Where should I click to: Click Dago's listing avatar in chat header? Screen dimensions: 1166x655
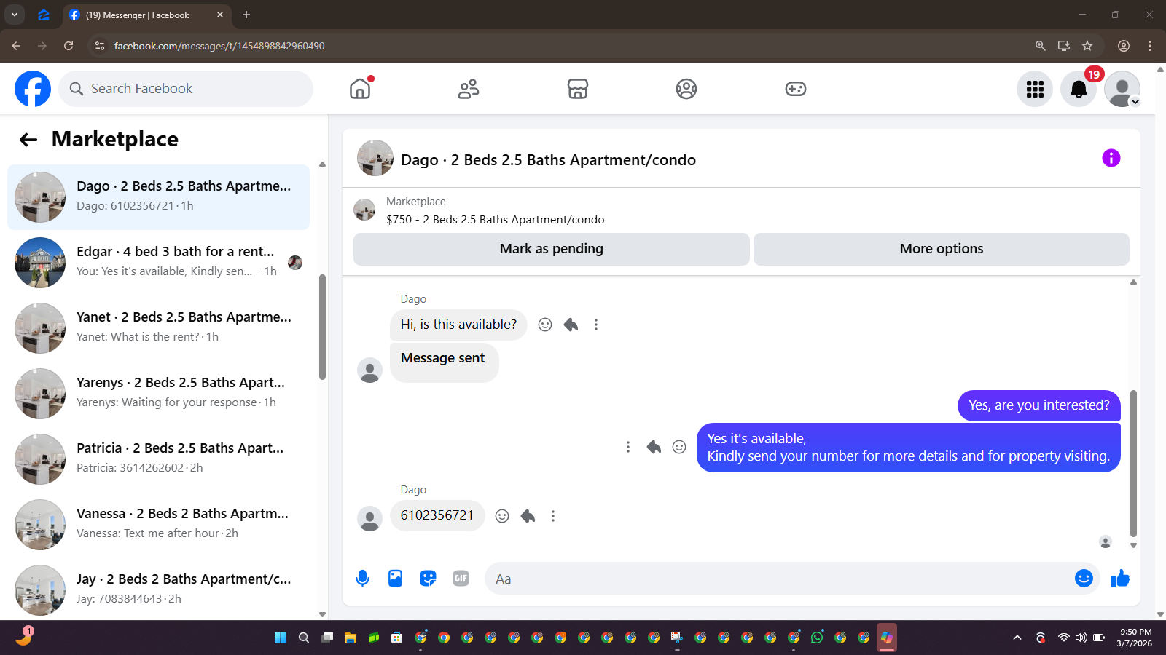pos(375,158)
